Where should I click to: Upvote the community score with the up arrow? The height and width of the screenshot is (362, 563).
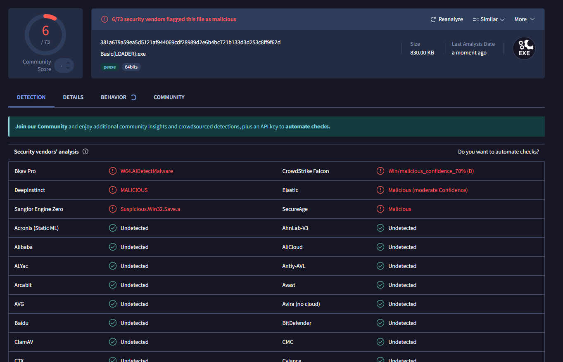click(x=69, y=63)
